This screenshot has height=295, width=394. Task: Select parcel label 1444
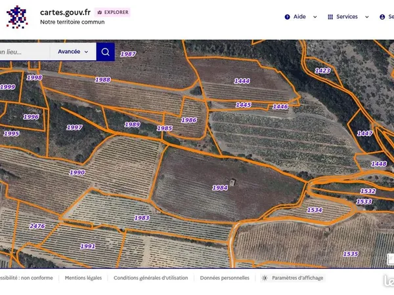coord(242,81)
